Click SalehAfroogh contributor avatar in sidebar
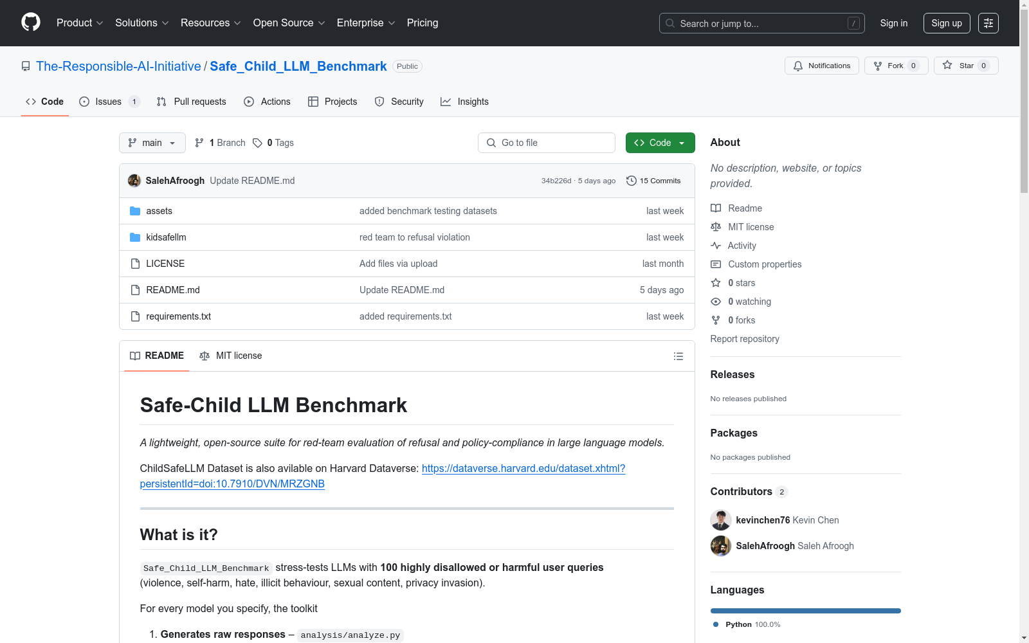 click(721, 546)
